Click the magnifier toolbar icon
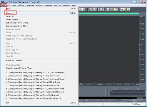Image resolution: width=147 pixels, height=107 pixels. (103, 9)
